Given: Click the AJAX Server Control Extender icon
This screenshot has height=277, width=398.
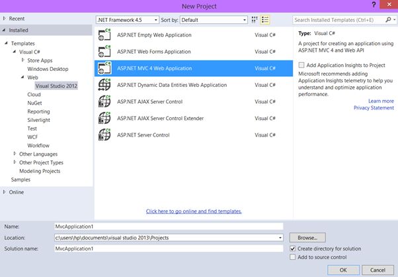Looking at the screenshot, I should (104, 118).
